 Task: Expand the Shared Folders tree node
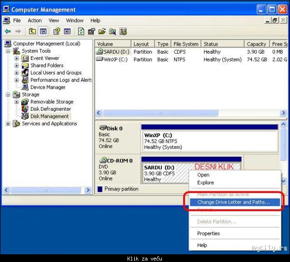17,66
